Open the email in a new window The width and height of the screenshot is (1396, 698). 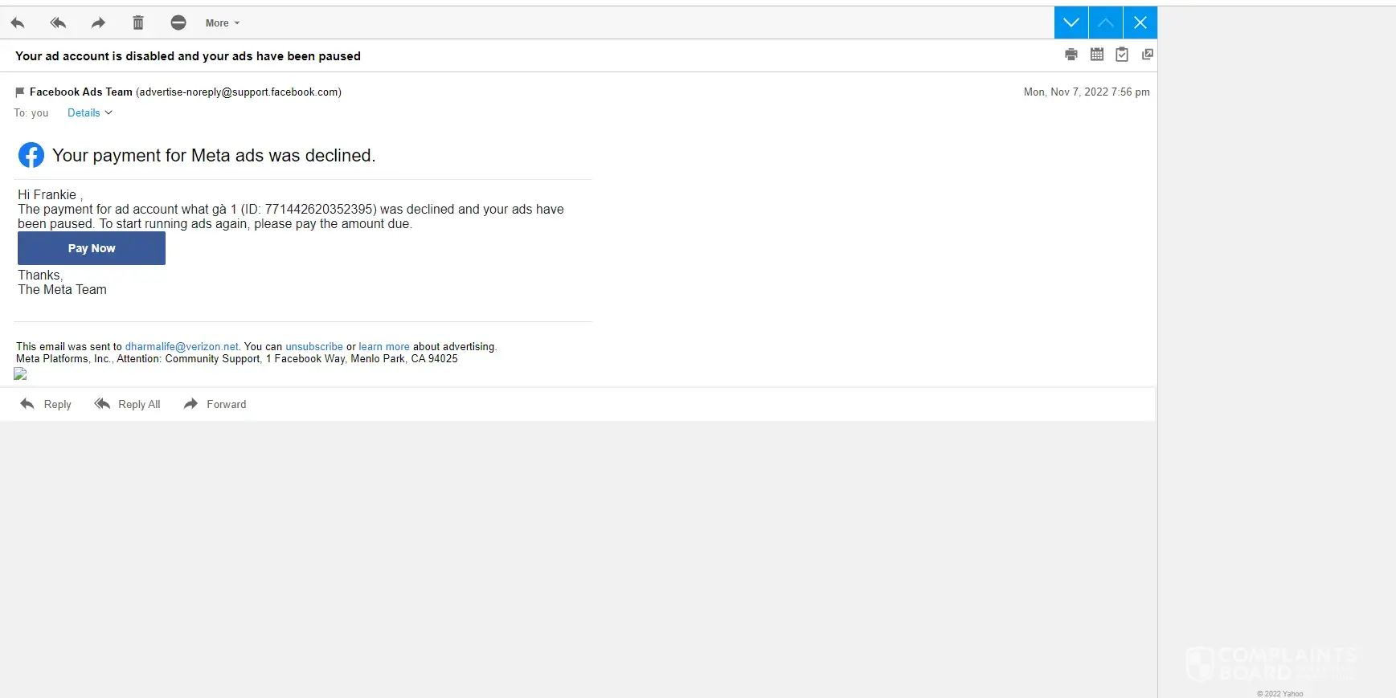(1148, 55)
